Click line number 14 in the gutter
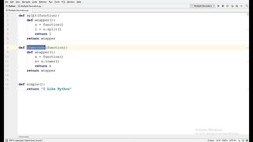253x142 pixels. [7, 75]
